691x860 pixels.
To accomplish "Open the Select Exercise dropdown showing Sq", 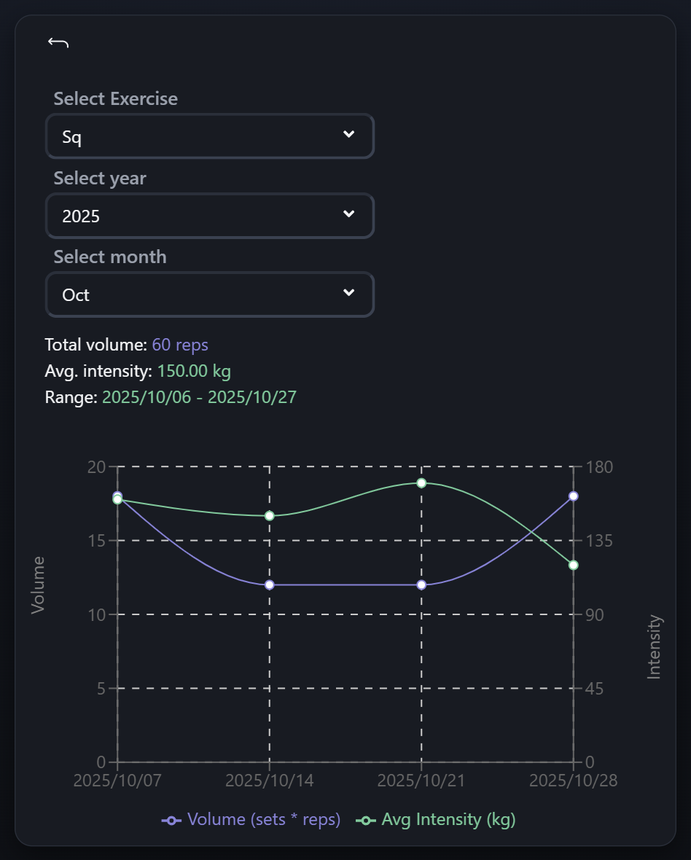I will point(209,136).
